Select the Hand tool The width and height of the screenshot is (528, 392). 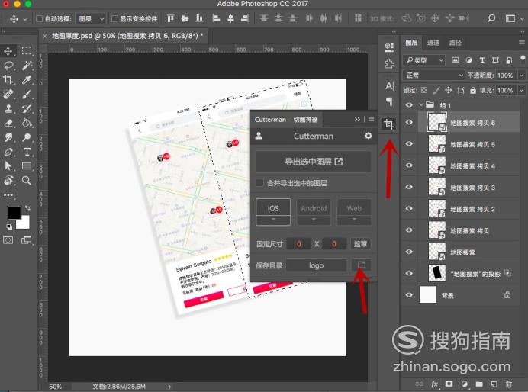[x=8, y=180]
